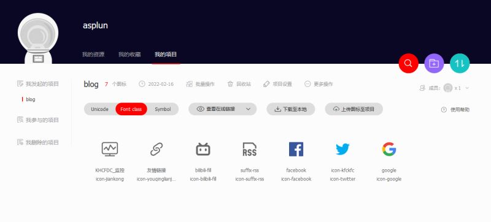This screenshot has width=491, height=222.
Task: Click 下载至本地 download button
Action: [290, 109]
